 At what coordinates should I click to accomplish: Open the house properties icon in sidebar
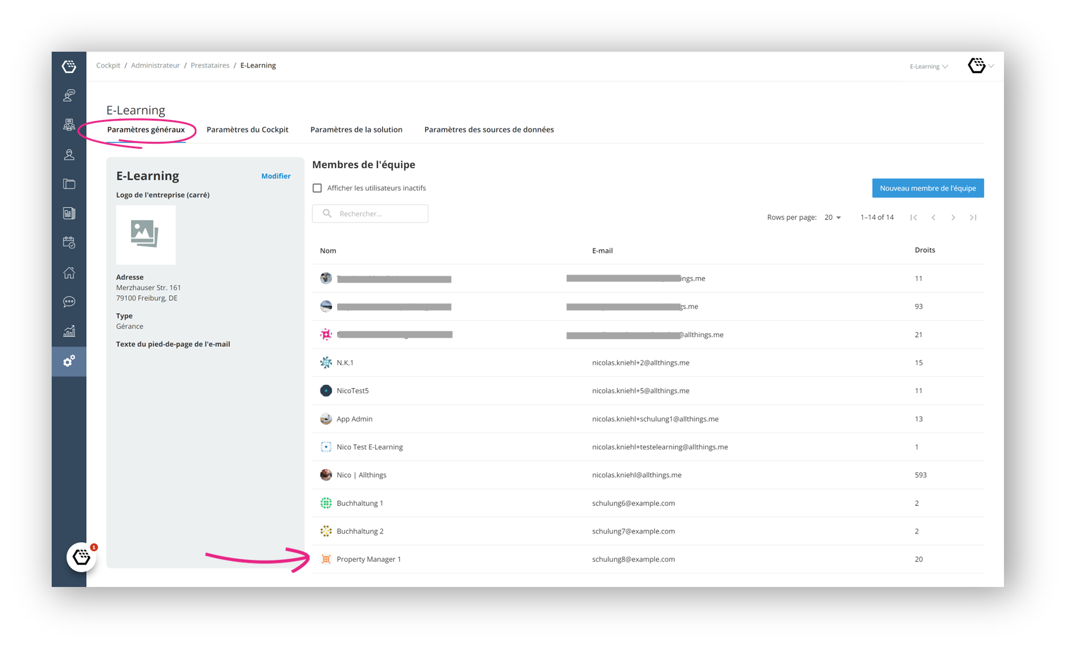pyautogui.click(x=69, y=272)
